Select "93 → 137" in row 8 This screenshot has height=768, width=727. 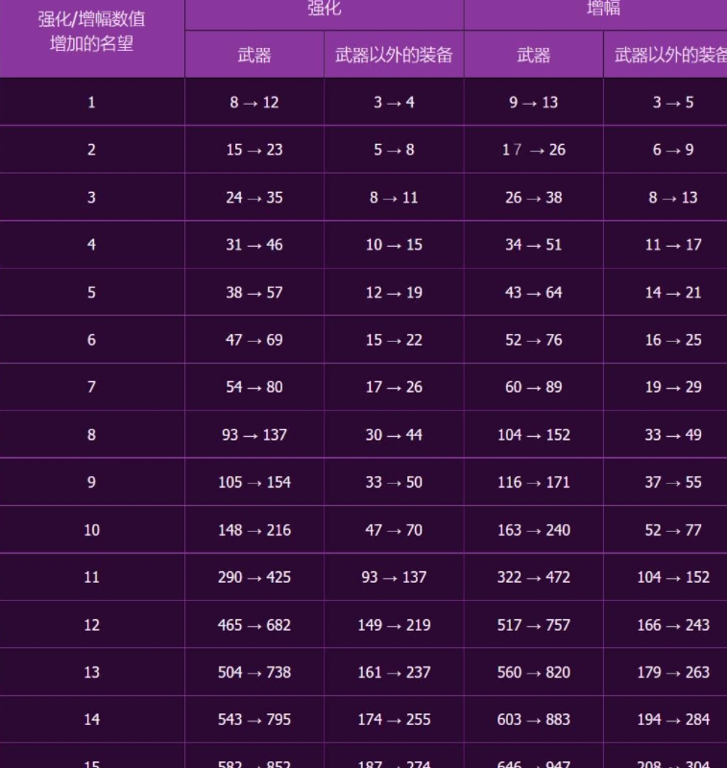254,435
